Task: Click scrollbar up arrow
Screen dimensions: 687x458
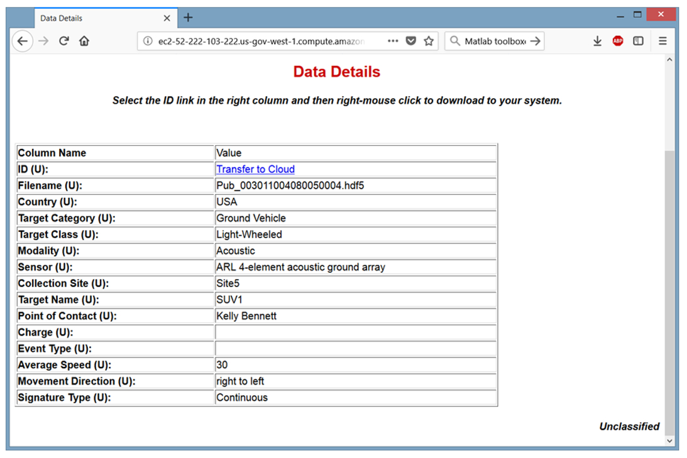Action: click(669, 60)
